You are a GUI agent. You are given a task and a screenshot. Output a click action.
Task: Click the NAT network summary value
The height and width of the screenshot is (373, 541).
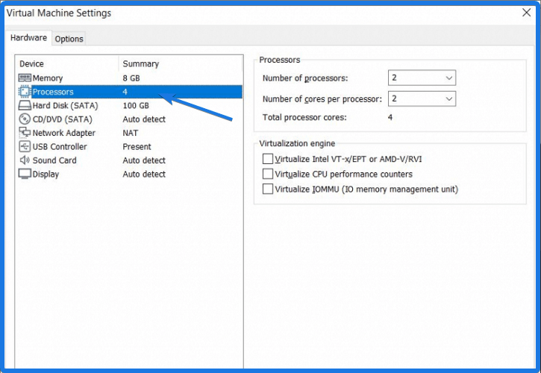[130, 133]
